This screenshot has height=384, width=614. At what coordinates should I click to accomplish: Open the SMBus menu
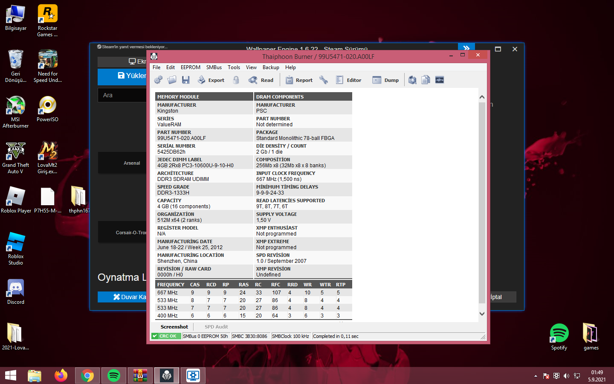coord(214,67)
